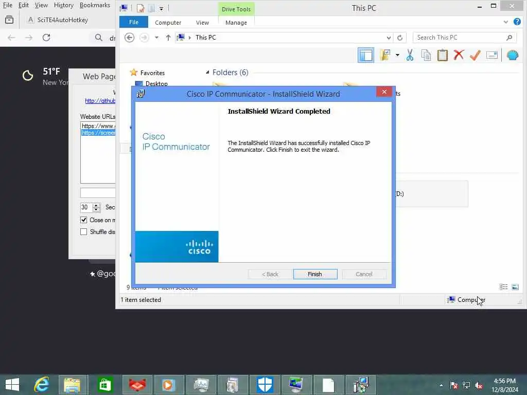The image size is (527, 395).
Task: Collapse the Folders (6) group
Action: coord(208,72)
